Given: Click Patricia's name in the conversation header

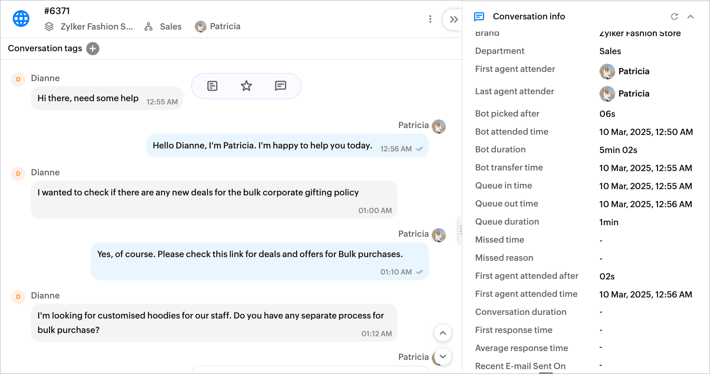Looking at the screenshot, I should [225, 27].
